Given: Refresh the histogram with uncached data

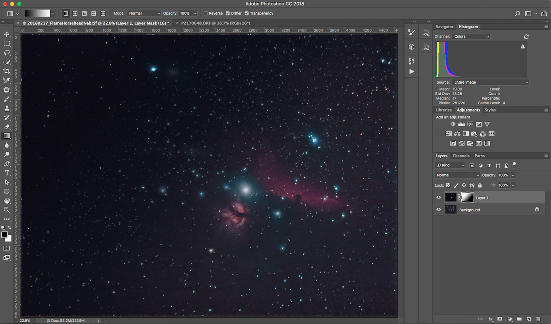Looking at the screenshot, I should (526, 37).
